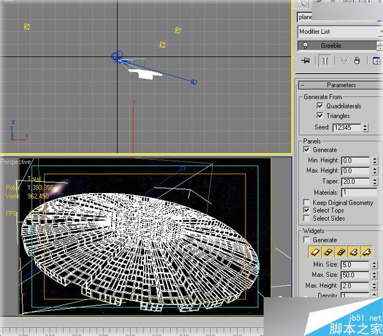Select the Greeble entry in modifier stack

pyautogui.click(x=331, y=46)
